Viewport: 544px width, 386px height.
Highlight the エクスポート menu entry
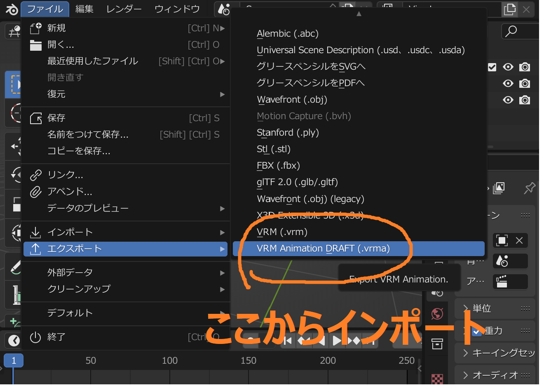[x=126, y=249]
